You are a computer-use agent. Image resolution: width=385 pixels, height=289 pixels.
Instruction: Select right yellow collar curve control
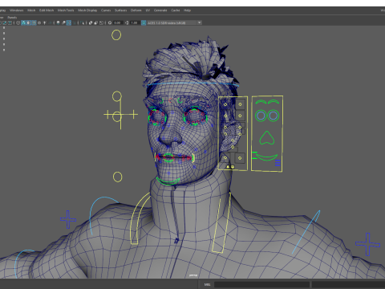(x=221, y=222)
